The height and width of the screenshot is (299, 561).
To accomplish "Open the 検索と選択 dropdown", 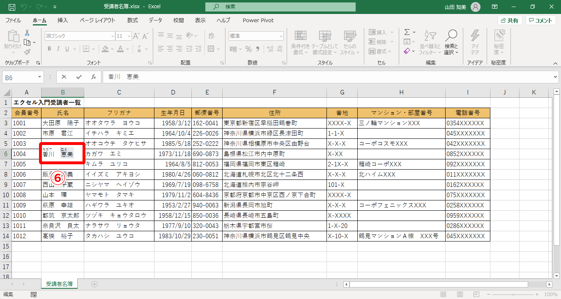I will coord(451,42).
